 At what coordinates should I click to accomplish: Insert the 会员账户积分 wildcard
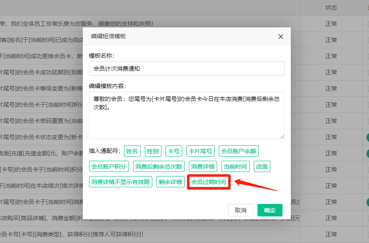pyautogui.click(x=109, y=167)
